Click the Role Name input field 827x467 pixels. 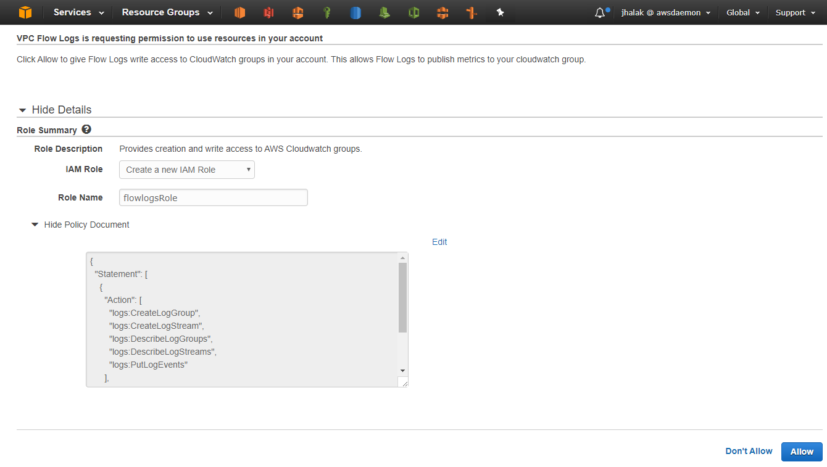coord(214,197)
